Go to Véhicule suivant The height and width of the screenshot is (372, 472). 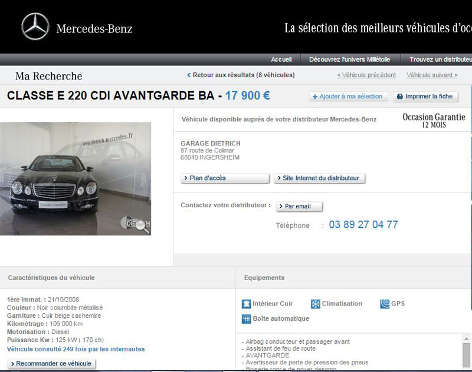(432, 75)
